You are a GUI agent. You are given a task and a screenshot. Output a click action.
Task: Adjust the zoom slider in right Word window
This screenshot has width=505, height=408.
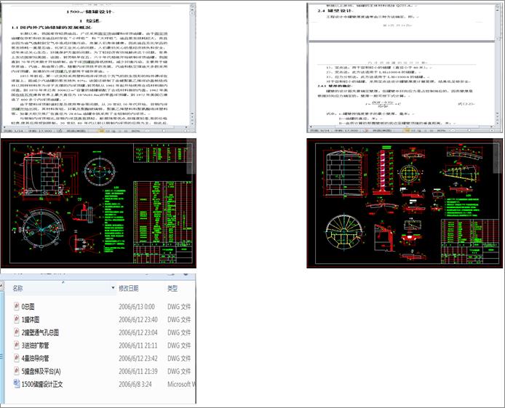coord(469,131)
